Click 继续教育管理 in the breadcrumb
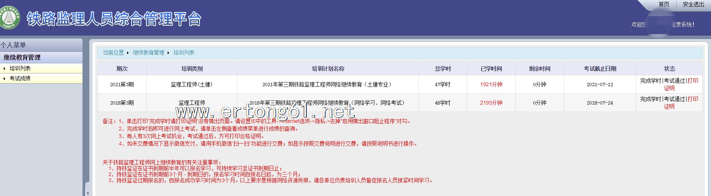Screen dimensions: 711x196 [x=148, y=53]
